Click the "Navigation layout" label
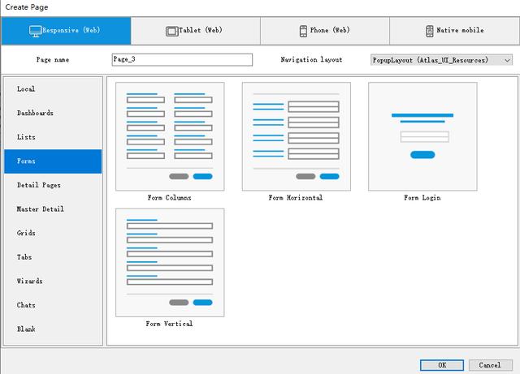The width and height of the screenshot is (520, 374). [x=311, y=59]
